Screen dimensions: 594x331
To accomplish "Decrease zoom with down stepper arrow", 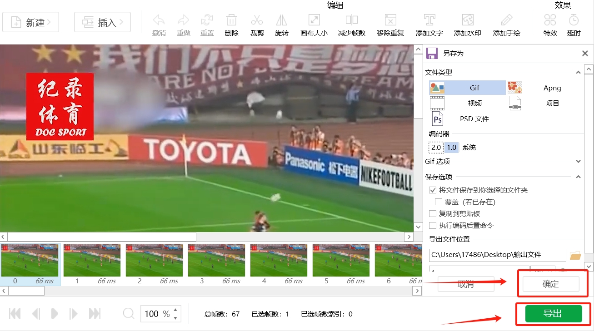I will tap(176, 318).
